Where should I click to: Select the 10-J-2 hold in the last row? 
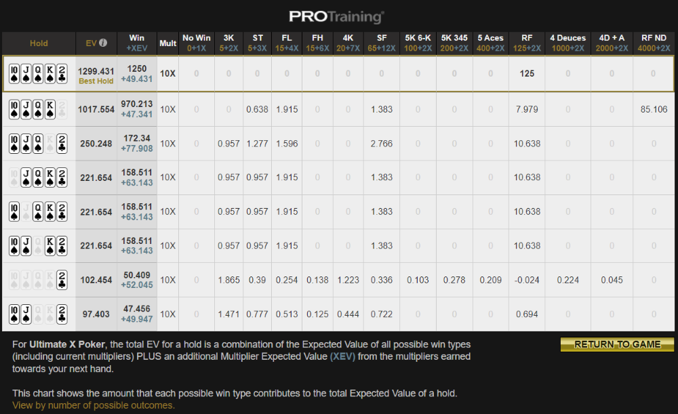coord(38,314)
